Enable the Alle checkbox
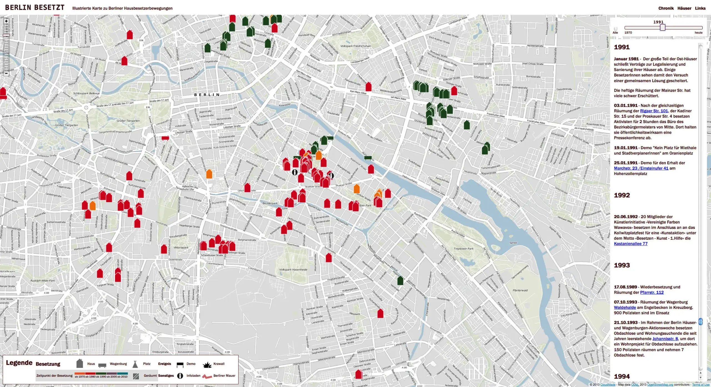Viewport: 711px width, 387px height. (615, 29)
